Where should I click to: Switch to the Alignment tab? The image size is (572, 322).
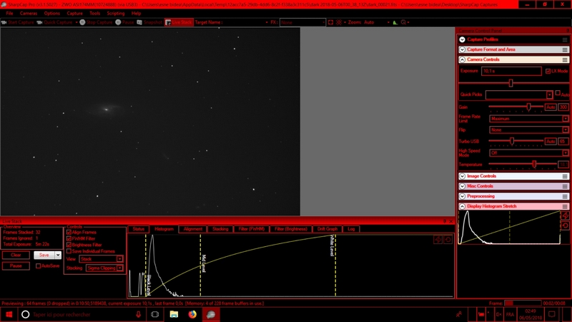tap(192, 229)
